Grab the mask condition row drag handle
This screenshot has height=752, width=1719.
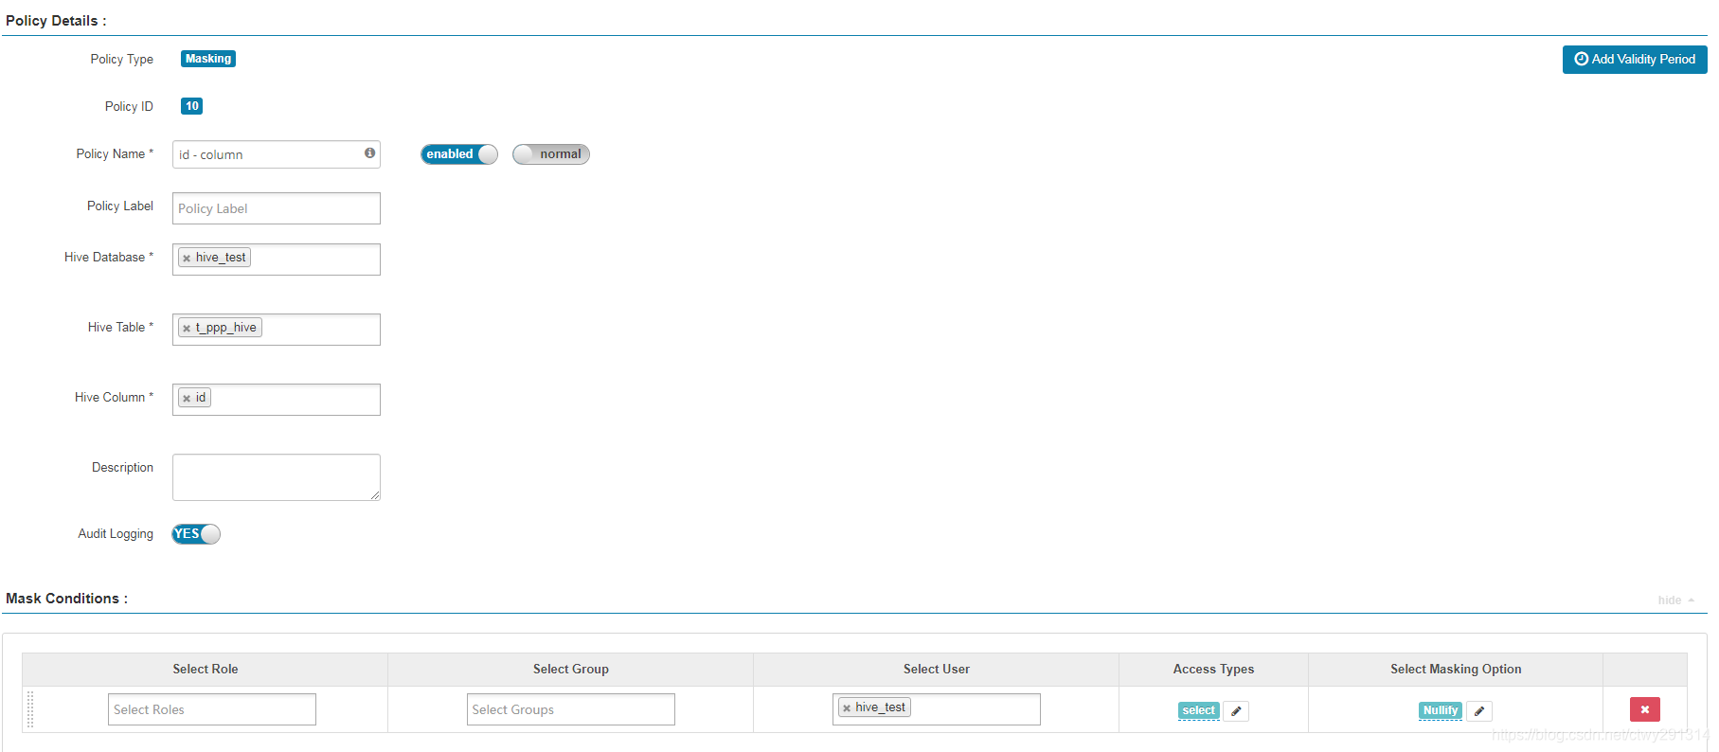click(x=30, y=709)
